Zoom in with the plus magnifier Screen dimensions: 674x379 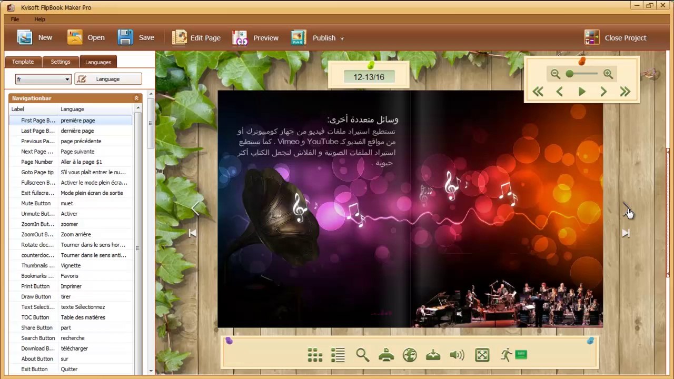pos(608,74)
